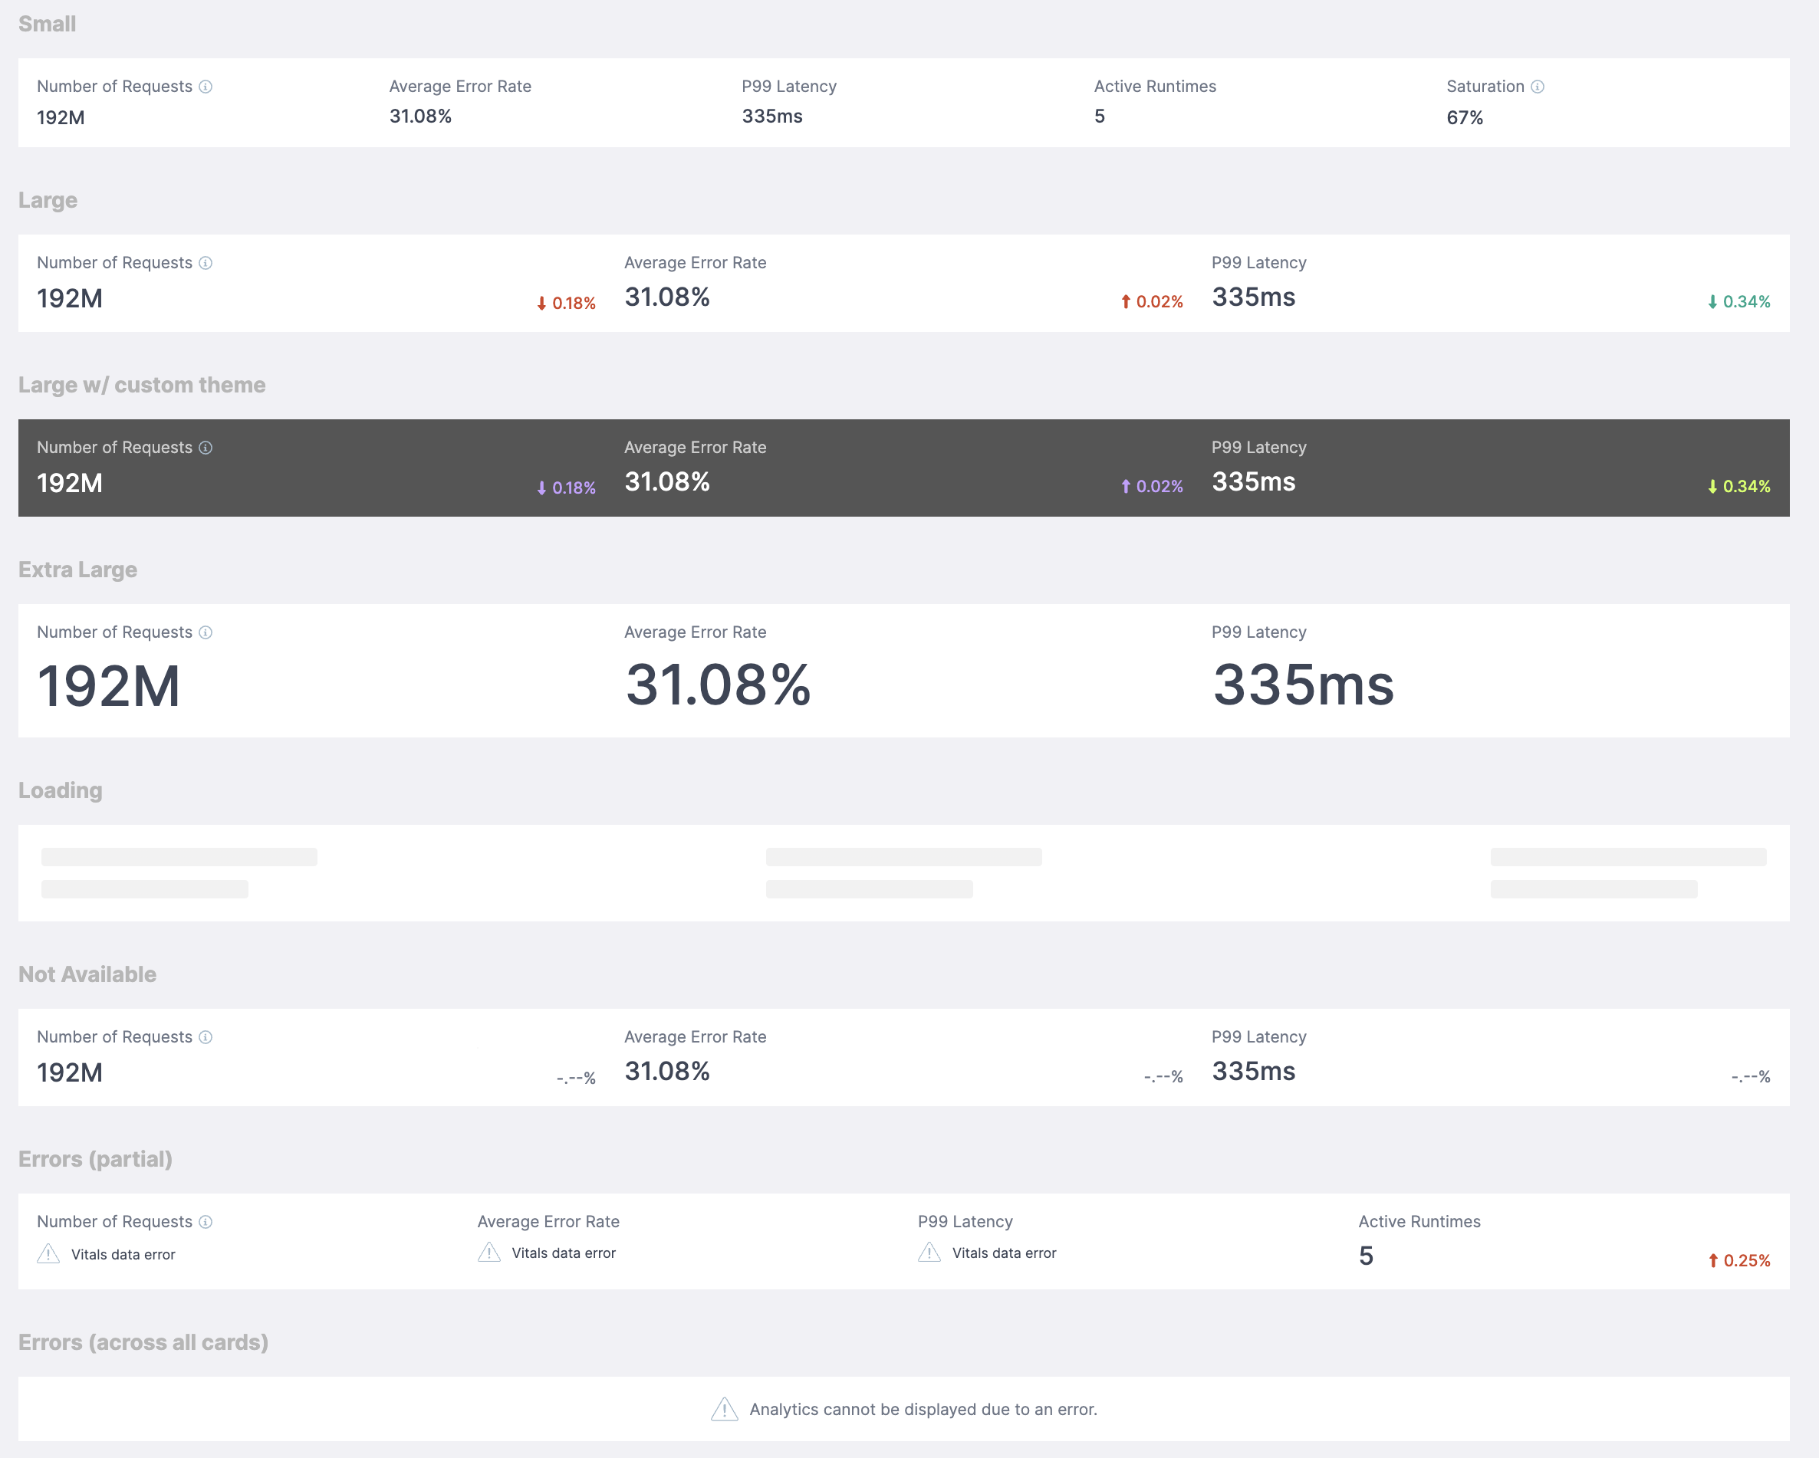Click Vitals data error text under Average Error Rate
1819x1458 pixels.
[x=564, y=1253]
